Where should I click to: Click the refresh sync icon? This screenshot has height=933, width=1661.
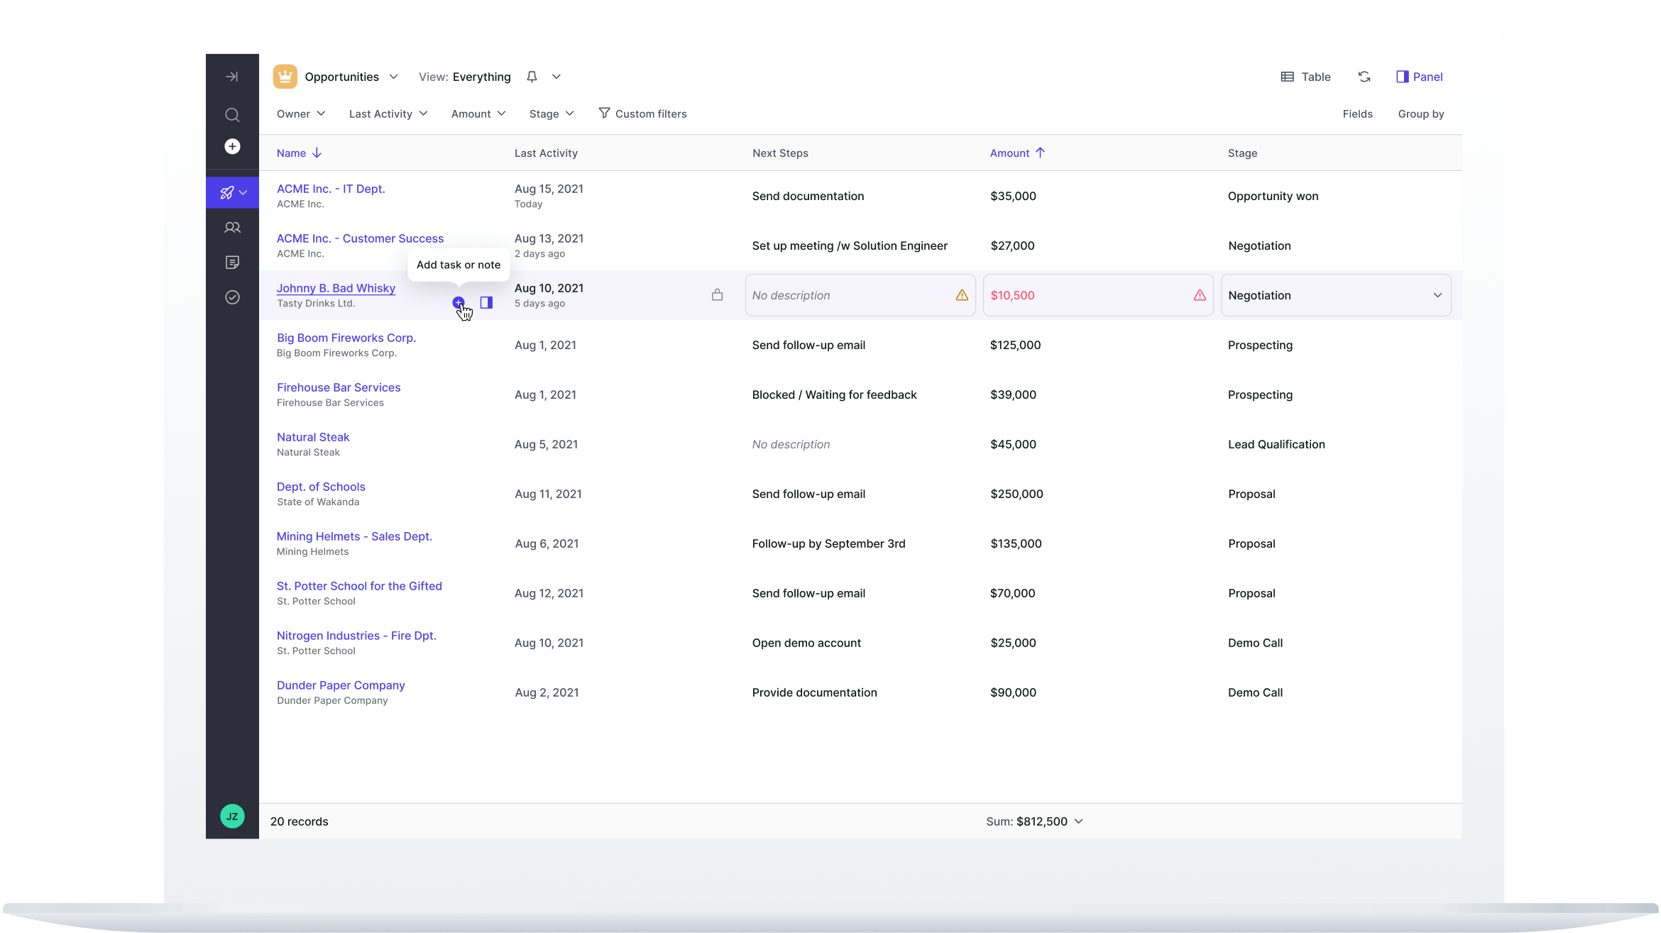1364,77
